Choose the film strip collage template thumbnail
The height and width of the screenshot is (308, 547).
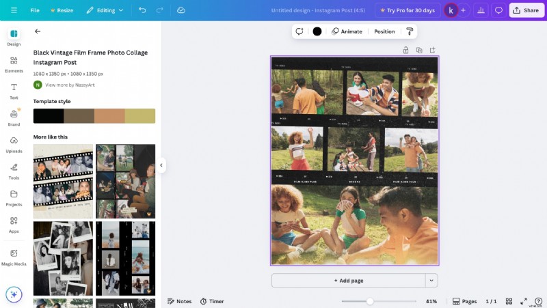tap(63, 181)
